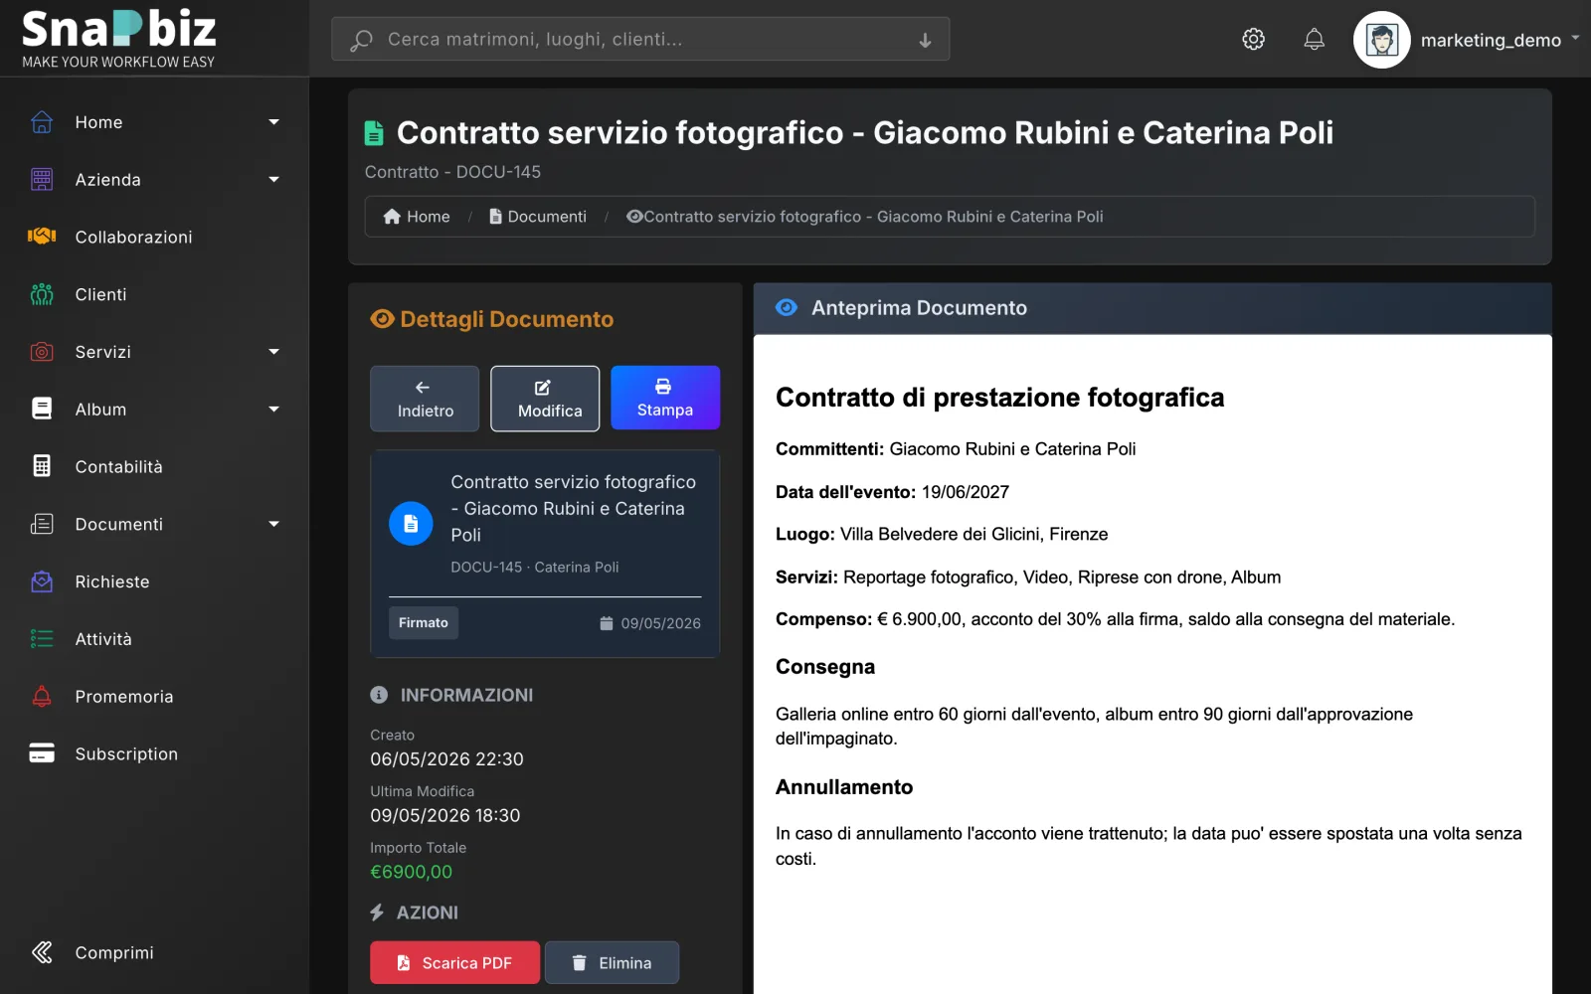The height and width of the screenshot is (994, 1591).
Task: Open the notifications bell
Action: pos(1314,39)
